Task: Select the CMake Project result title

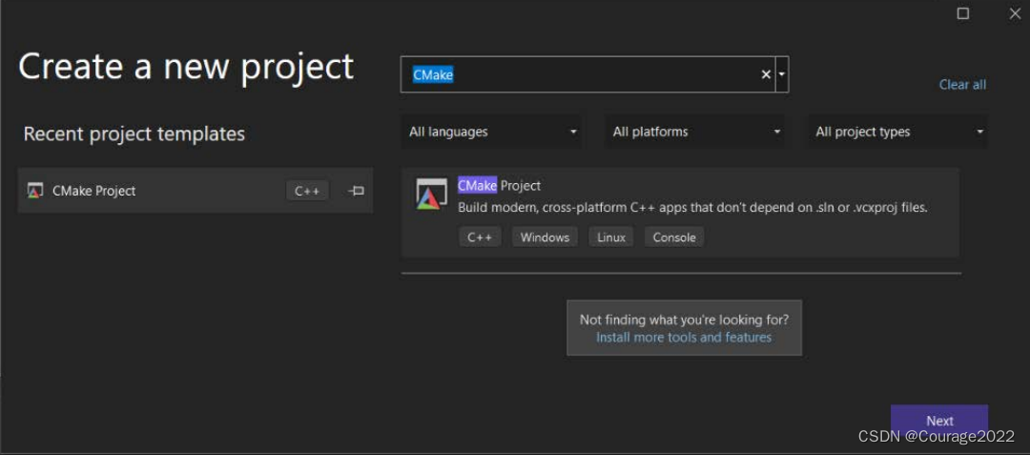Action: [499, 186]
